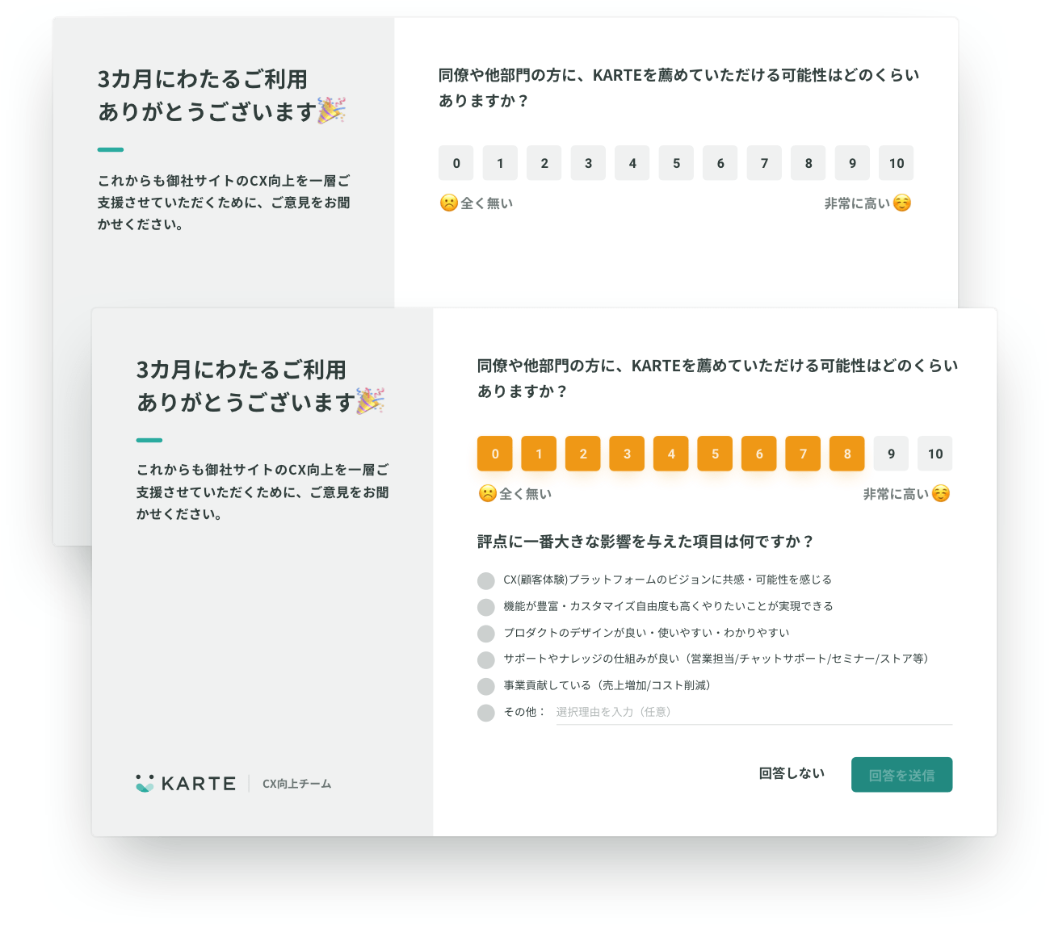Choose score 1 in the back card
The image size is (1050, 925).
(x=500, y=163)
